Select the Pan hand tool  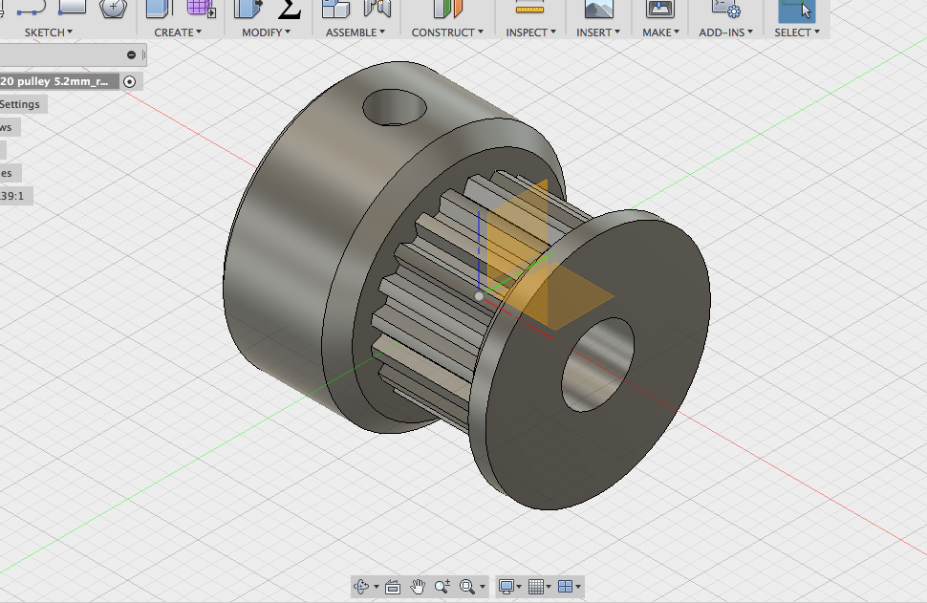pos(418,587)
